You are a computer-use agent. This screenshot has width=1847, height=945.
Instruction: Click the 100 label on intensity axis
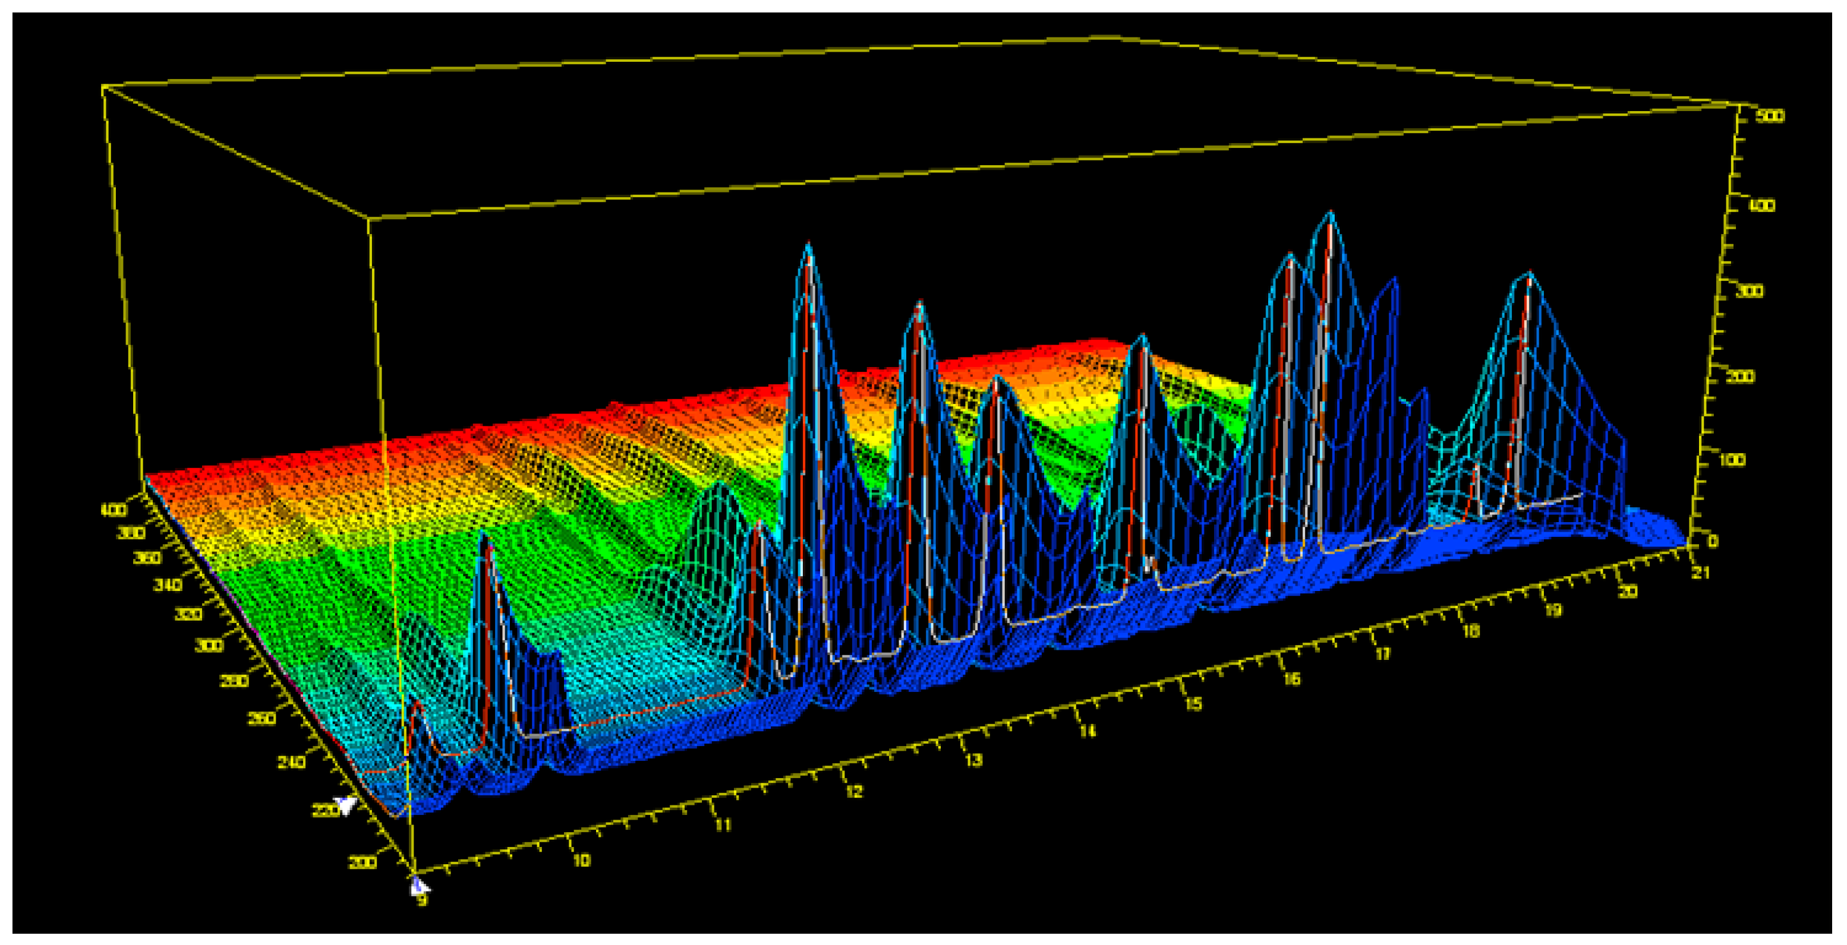click(1732, 459)
